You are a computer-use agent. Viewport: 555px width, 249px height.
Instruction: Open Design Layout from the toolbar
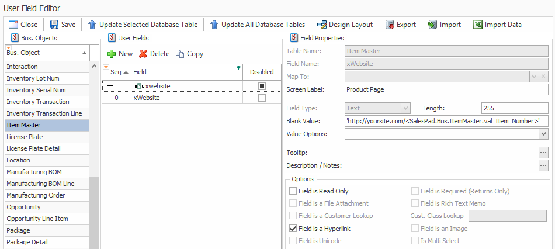pos(322,25)
